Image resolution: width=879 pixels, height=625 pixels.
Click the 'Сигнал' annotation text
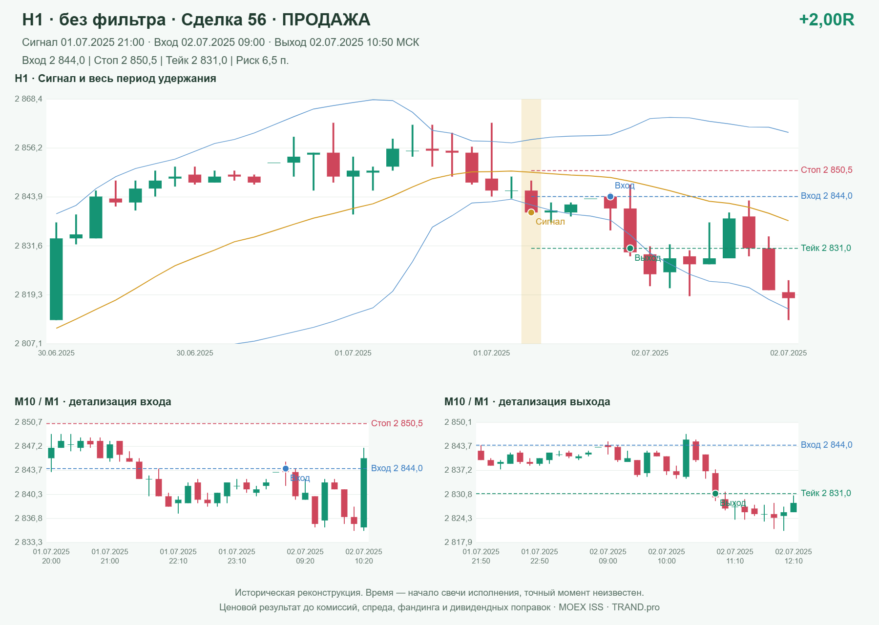(x=550, y=222)
